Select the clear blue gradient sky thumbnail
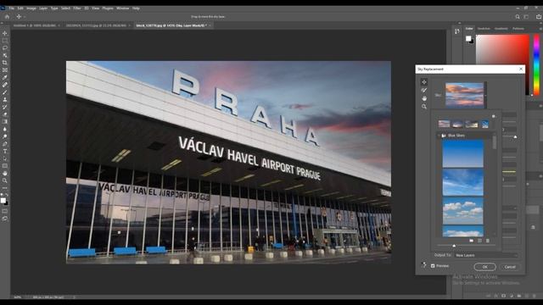The height and width of the screenshot is (305, 543). [462, 153]
